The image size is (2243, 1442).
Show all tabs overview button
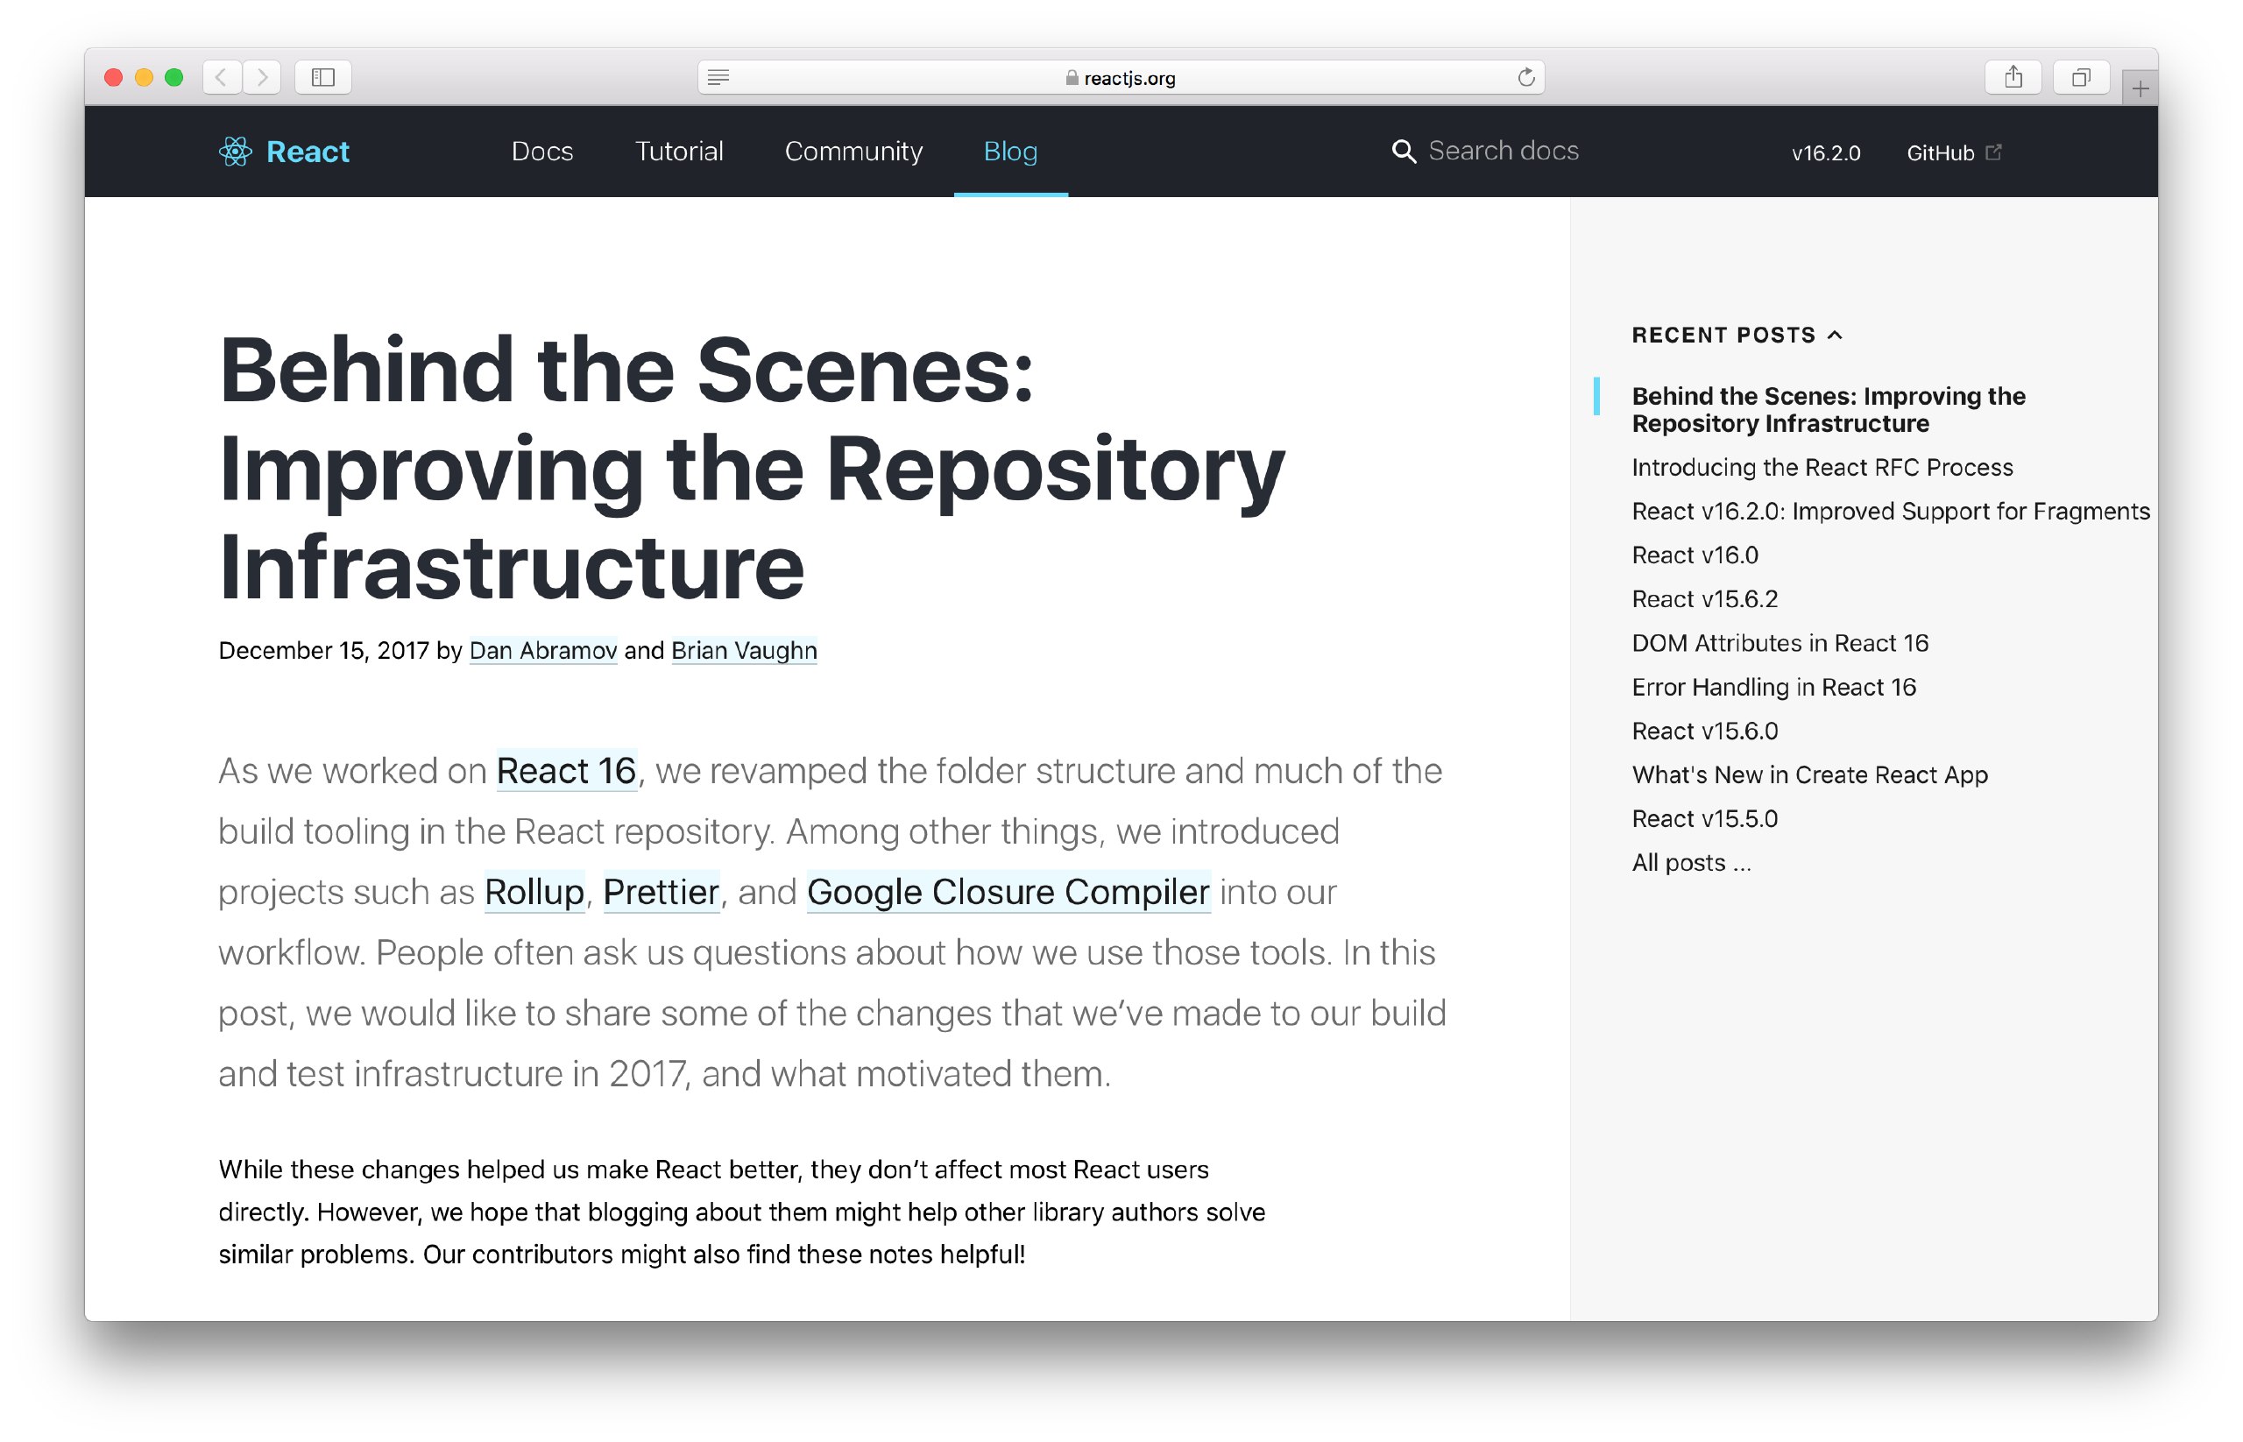pos(2080,77)
